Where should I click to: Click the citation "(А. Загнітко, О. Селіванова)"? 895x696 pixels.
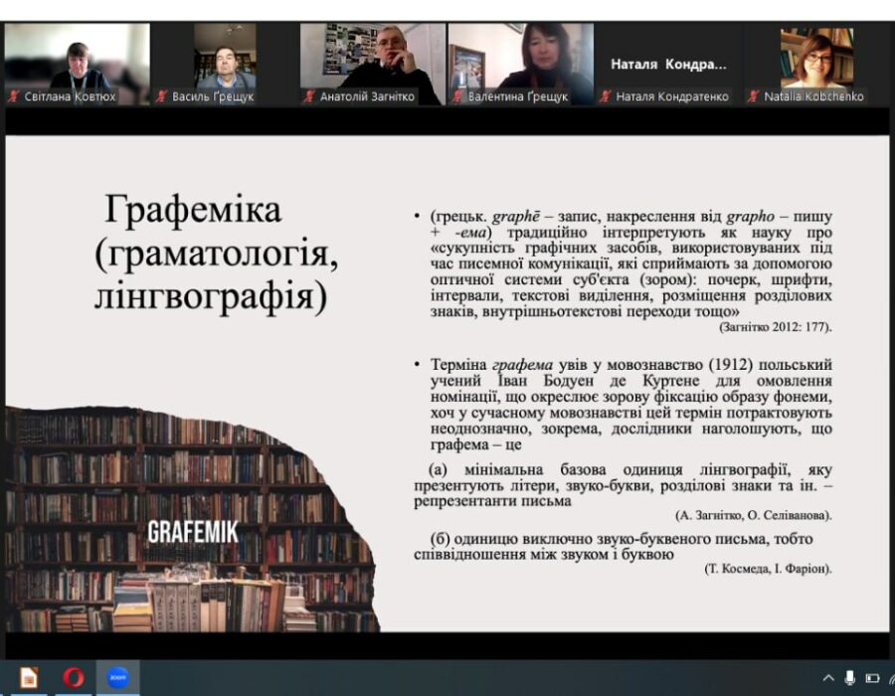(753, 515)
